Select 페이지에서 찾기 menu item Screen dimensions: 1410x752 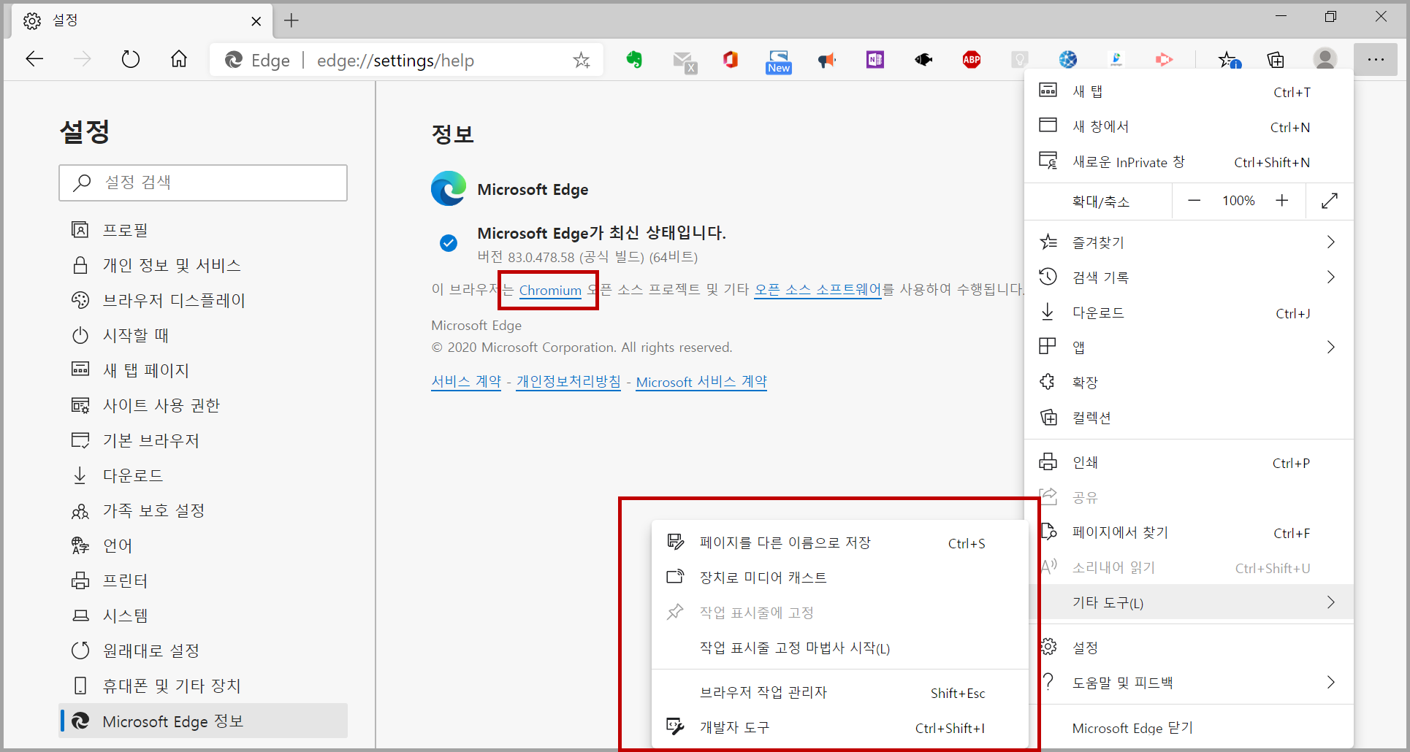(1189, 532)
